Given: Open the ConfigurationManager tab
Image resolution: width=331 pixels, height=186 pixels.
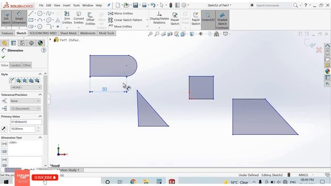Looking at the screenshot, I should point(22,43).
